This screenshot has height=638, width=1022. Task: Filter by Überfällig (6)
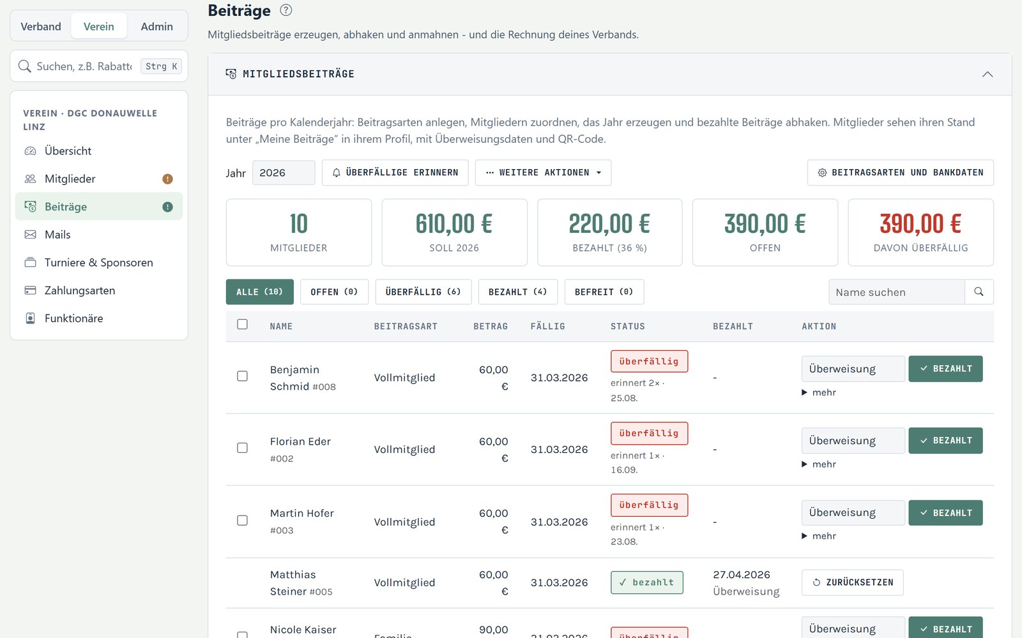coord(423,292)
